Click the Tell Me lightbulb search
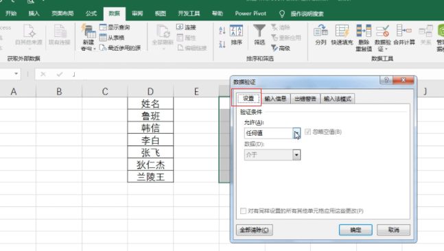This screenshot has height=251, width=444. (x=282, y=14)
